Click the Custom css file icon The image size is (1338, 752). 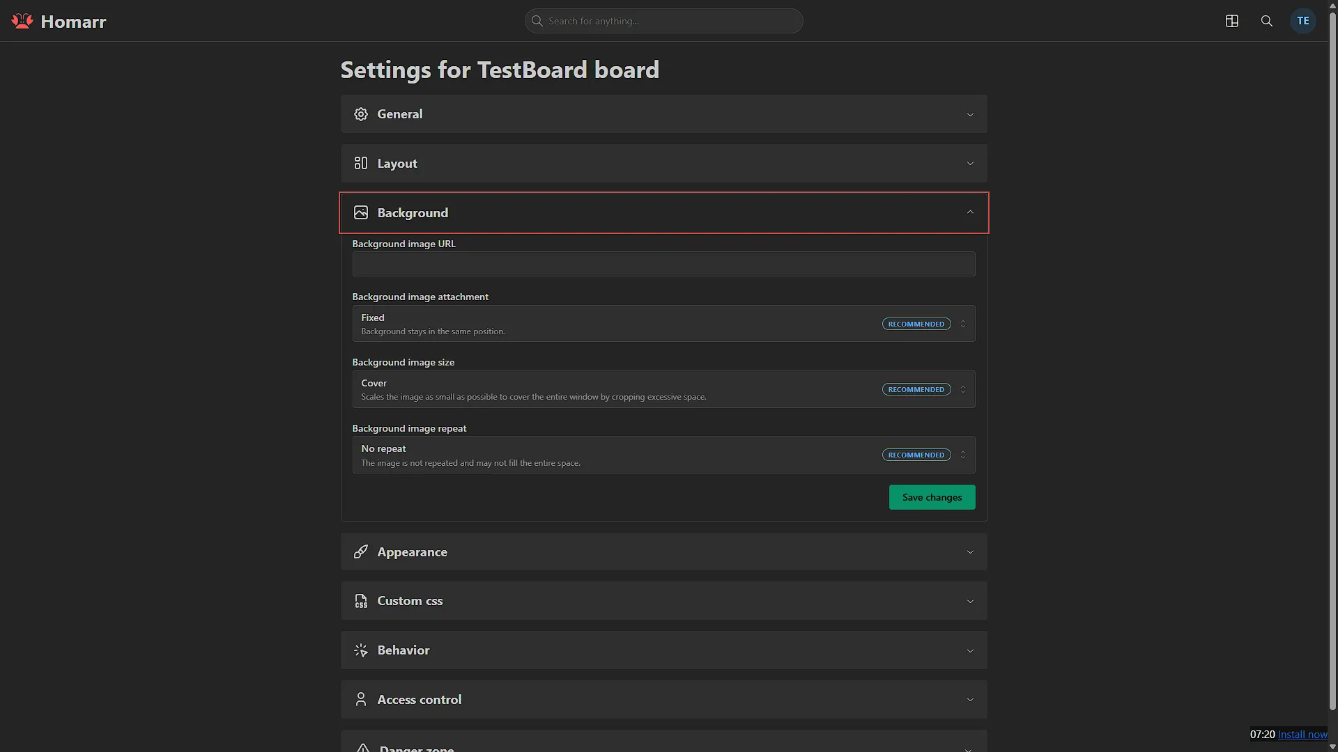[361, 601]
